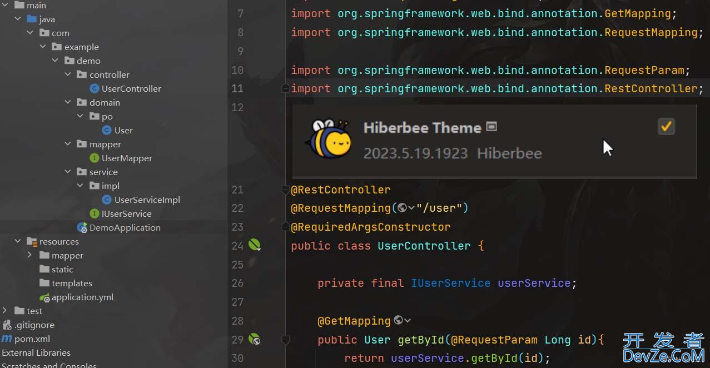Collapse the controller package arrow
710x368 pixels.
68,74
